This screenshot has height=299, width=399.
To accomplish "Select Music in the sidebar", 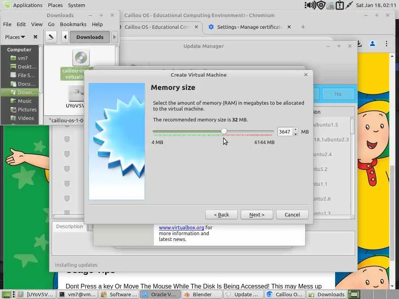I will (20, 101).
